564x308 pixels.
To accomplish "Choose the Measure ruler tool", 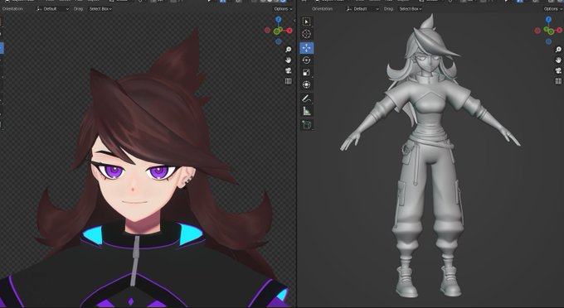I will 306,111.
